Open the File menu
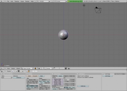 8,1
